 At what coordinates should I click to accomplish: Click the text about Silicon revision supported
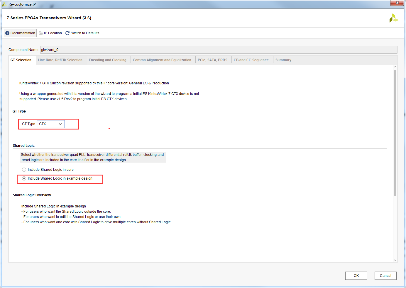(x=94, y=83)
